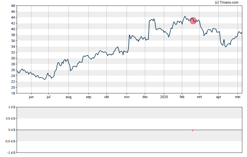Click the '-1 d.$' lower axis label

click(x=11, y=153)
